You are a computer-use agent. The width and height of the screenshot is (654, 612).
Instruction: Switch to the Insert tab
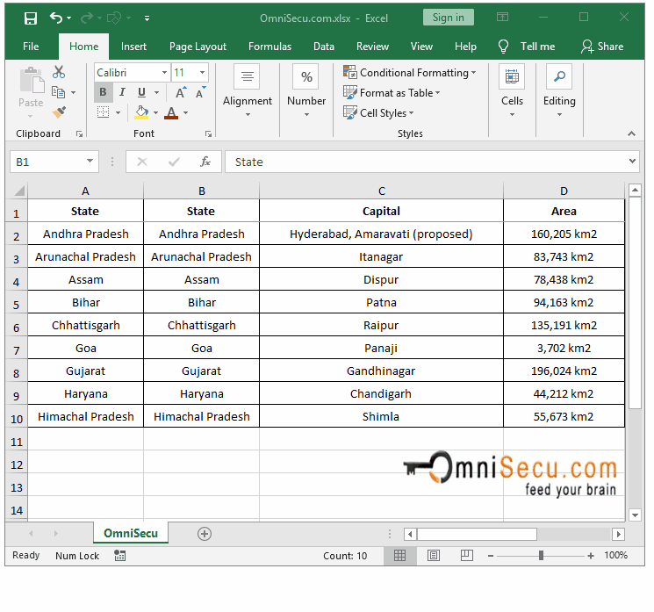click(133, 47)
